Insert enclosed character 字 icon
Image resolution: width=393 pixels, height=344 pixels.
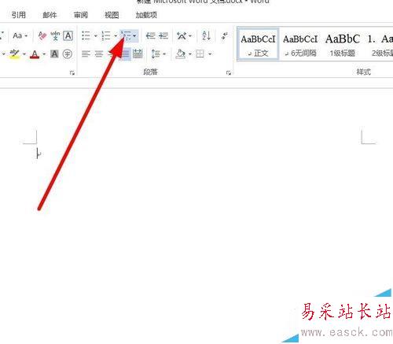pyautogui.click(x=68, y=54)
